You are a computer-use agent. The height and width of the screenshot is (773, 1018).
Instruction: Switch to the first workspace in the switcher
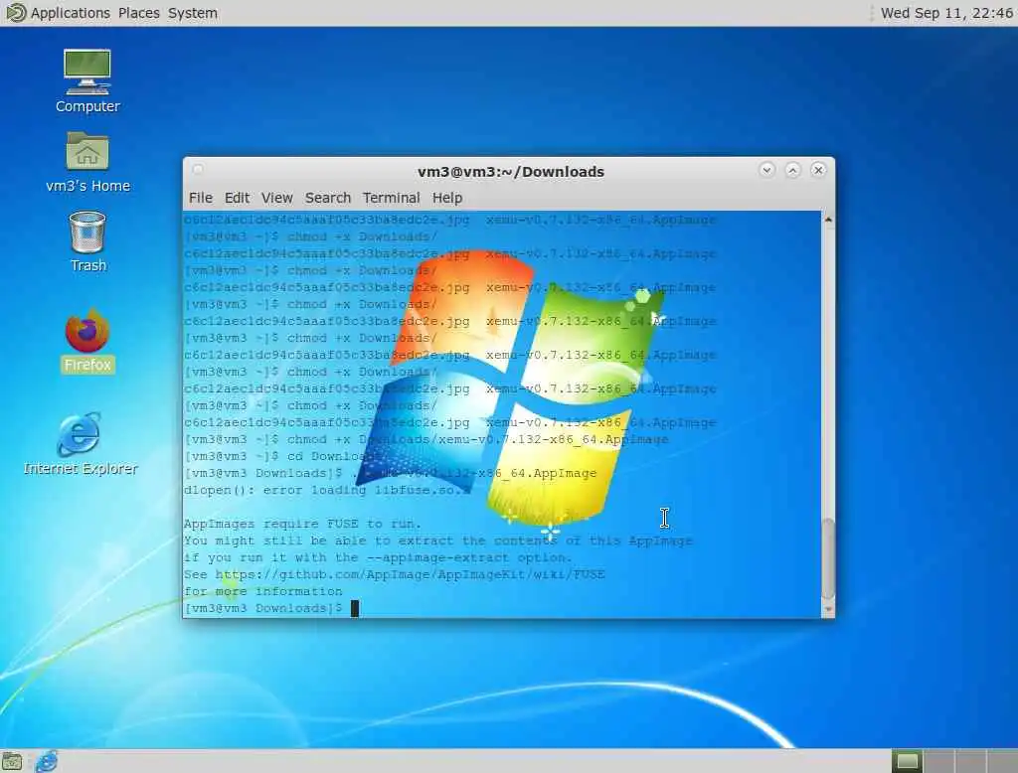(907, 761)
